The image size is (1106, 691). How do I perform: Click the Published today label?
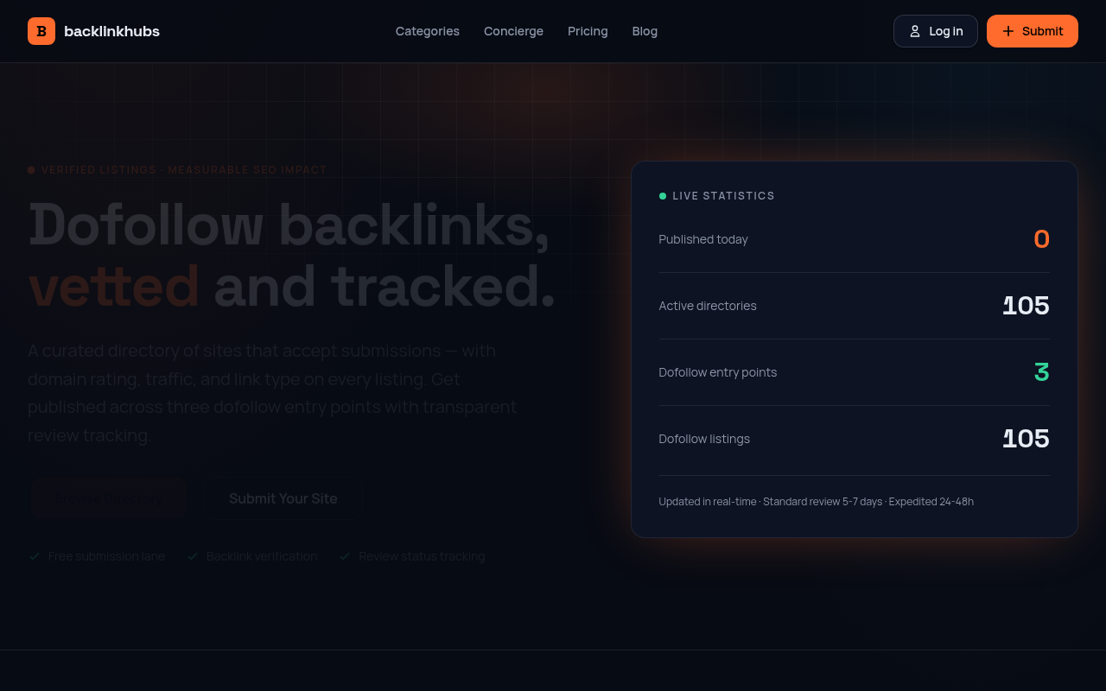pos(703,239)
